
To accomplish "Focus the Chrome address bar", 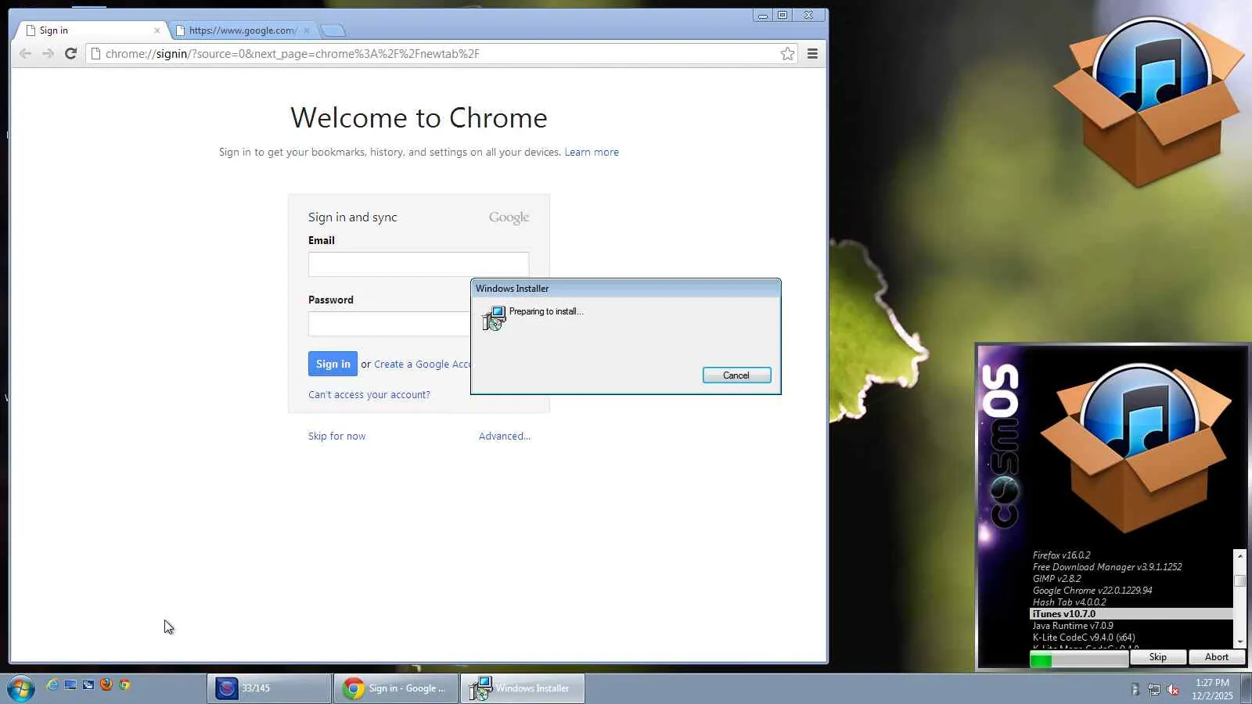I will [x=442, y=53].
